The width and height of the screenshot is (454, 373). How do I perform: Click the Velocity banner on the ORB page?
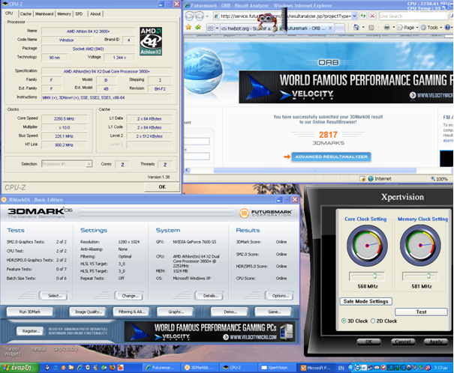346,87
